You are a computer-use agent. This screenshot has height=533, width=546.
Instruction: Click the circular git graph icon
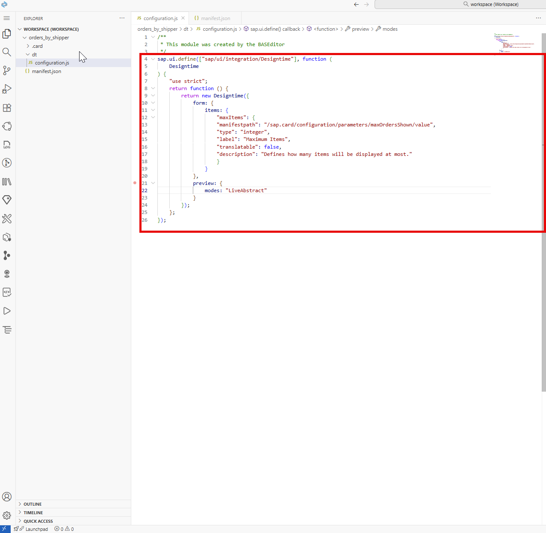point(7,163)
